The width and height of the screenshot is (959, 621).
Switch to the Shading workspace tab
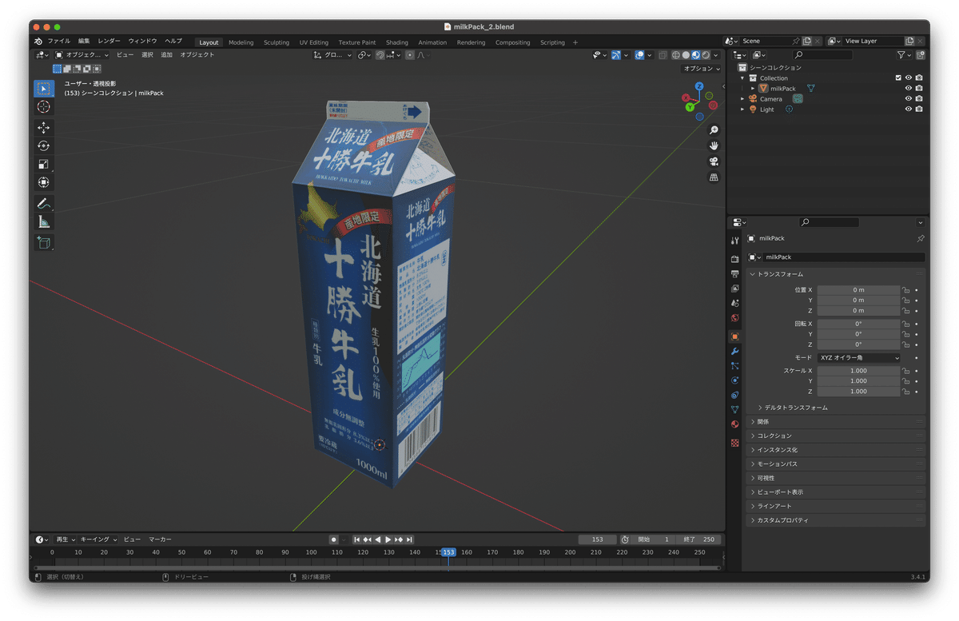tap(396, 42)
